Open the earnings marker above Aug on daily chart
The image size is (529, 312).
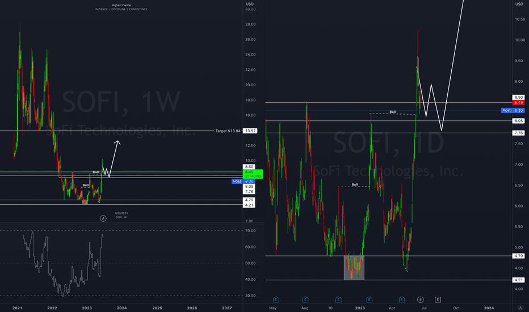(x=305, y=300)
